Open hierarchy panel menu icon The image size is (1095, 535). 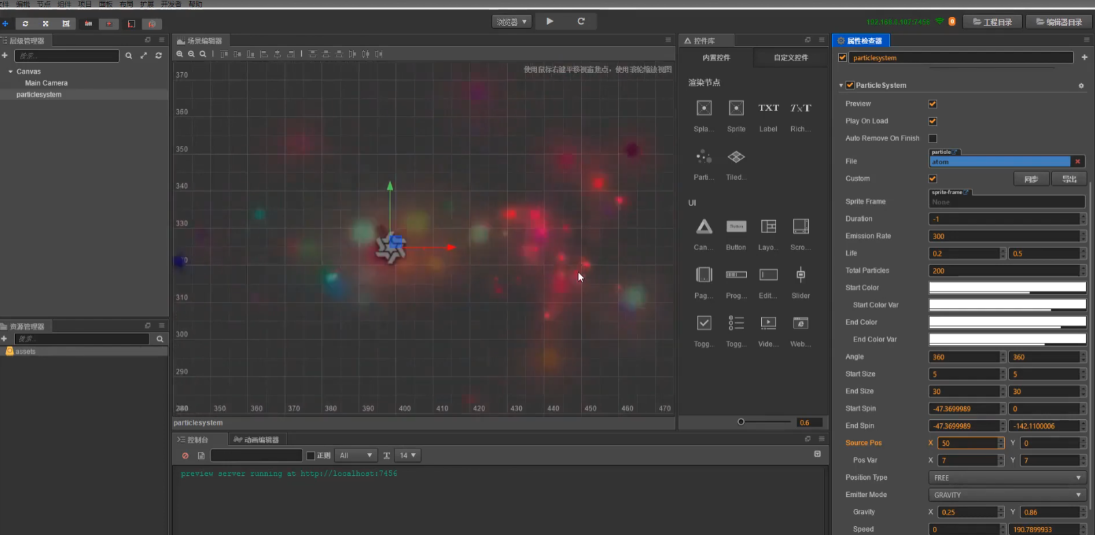[x=161, y=40]
